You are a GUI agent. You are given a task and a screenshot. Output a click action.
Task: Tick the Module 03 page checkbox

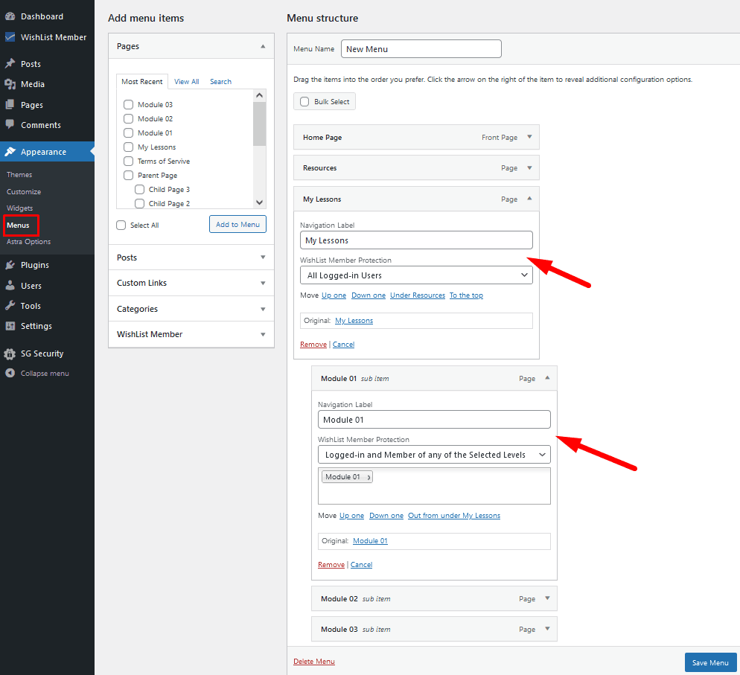128,104
